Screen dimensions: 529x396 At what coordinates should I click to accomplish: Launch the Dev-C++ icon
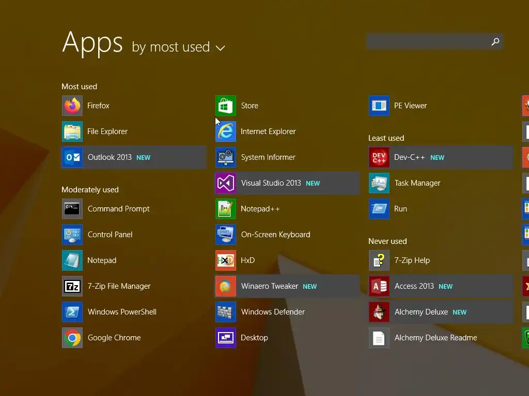[379, 157]
